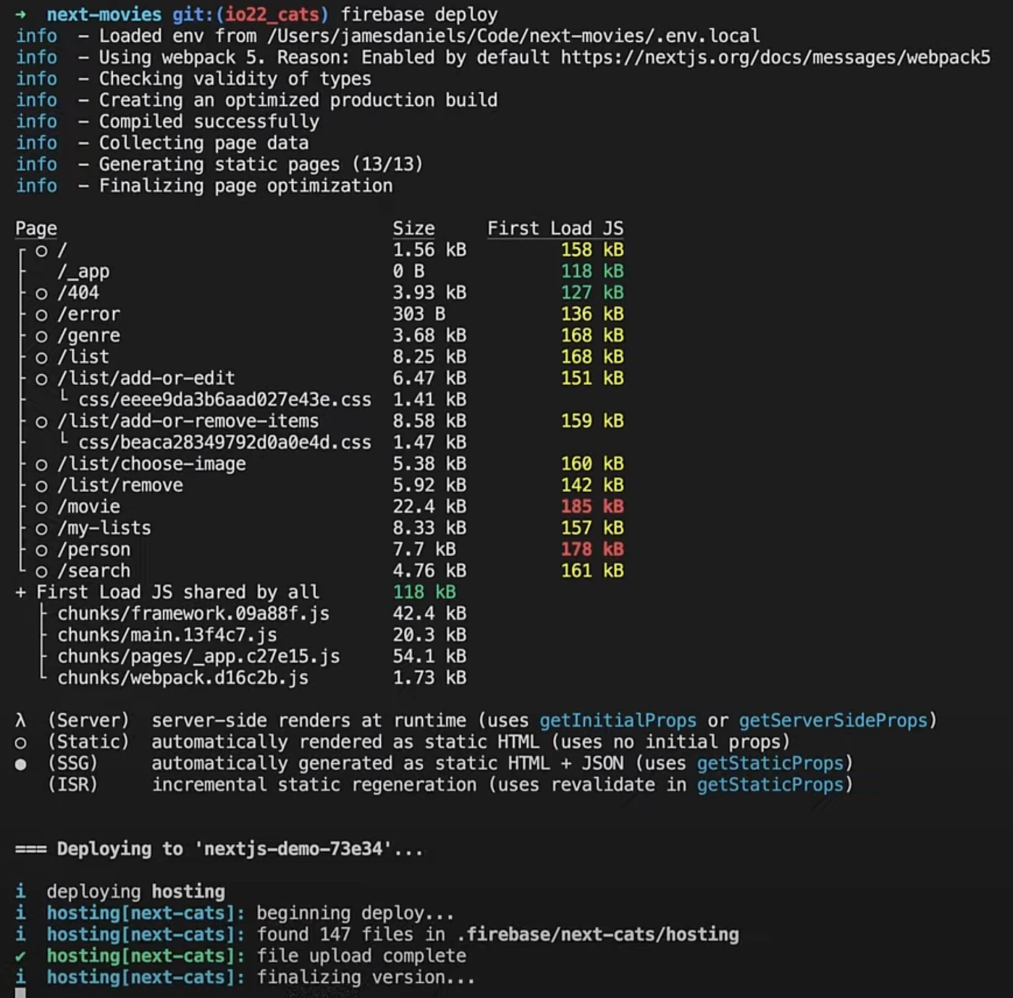1013x998 pixels.
Task: Click the filled SSG legend circle
Action: tap(21, 764)
